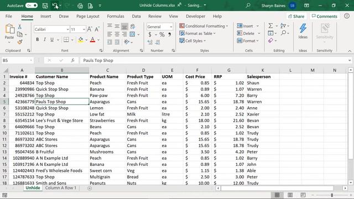Click the feedback smiley icon
Image resolution: width=354 pixels, height=199 pixels.
point(347,16)
